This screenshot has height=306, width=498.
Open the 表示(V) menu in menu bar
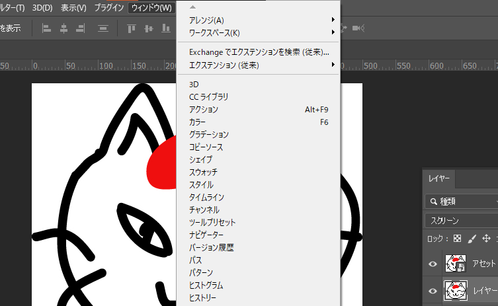point(73,8)
